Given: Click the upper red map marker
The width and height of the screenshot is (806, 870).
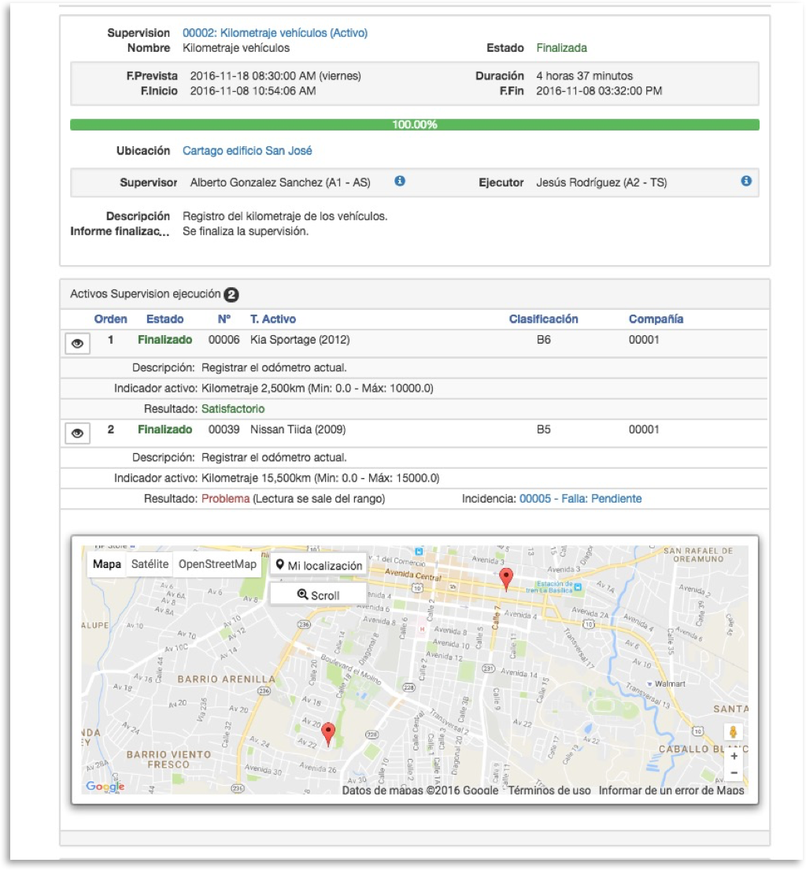Looking at the screenshot, I should 508,579.
